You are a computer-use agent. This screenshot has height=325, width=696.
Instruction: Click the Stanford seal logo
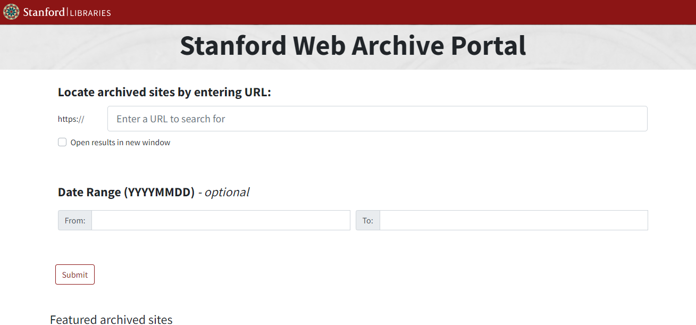click(10, 12)
